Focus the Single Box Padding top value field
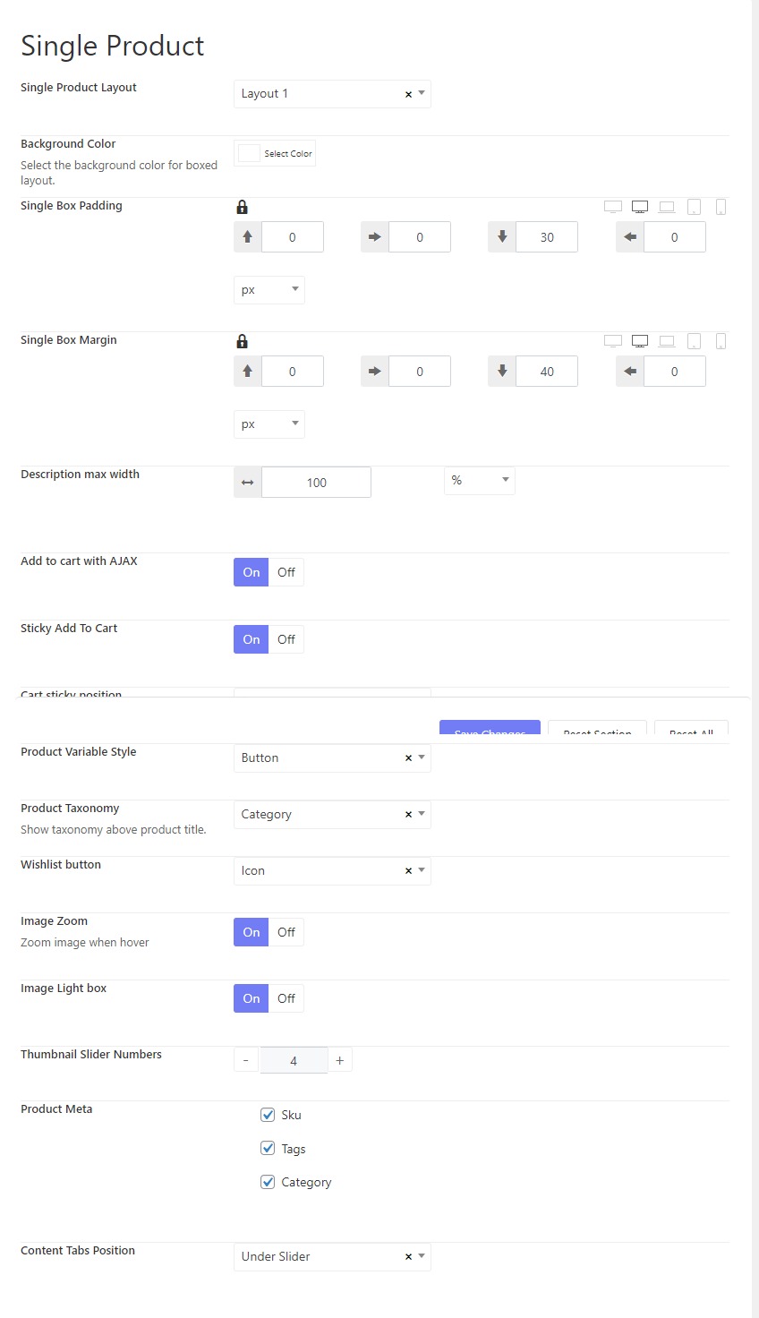The width and height of the screenshot is (759, 1318). [293, 237]
